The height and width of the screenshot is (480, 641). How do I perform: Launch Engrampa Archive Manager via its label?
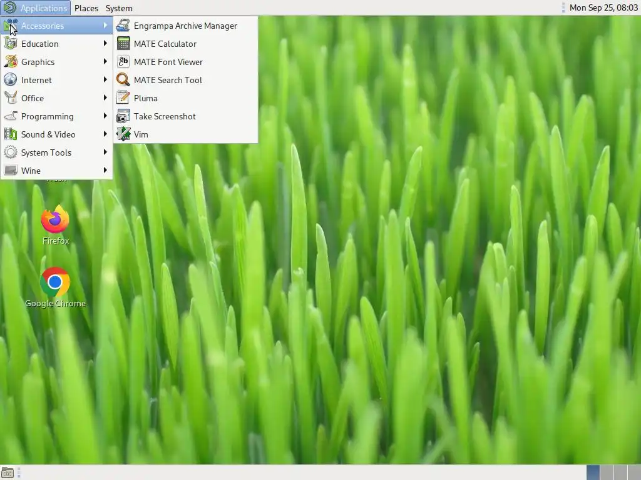coord(185,26)
